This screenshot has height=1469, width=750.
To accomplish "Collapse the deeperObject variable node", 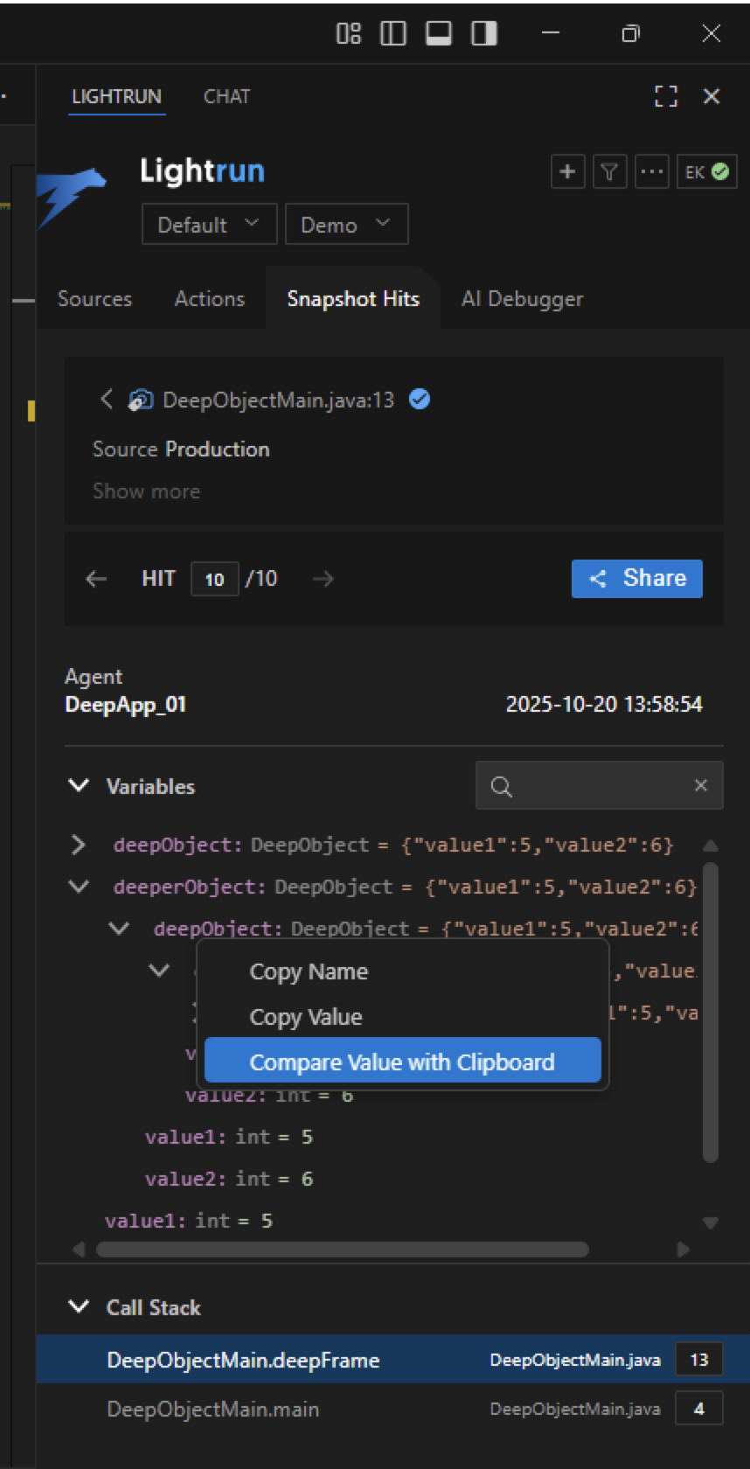I will point(79,887).
